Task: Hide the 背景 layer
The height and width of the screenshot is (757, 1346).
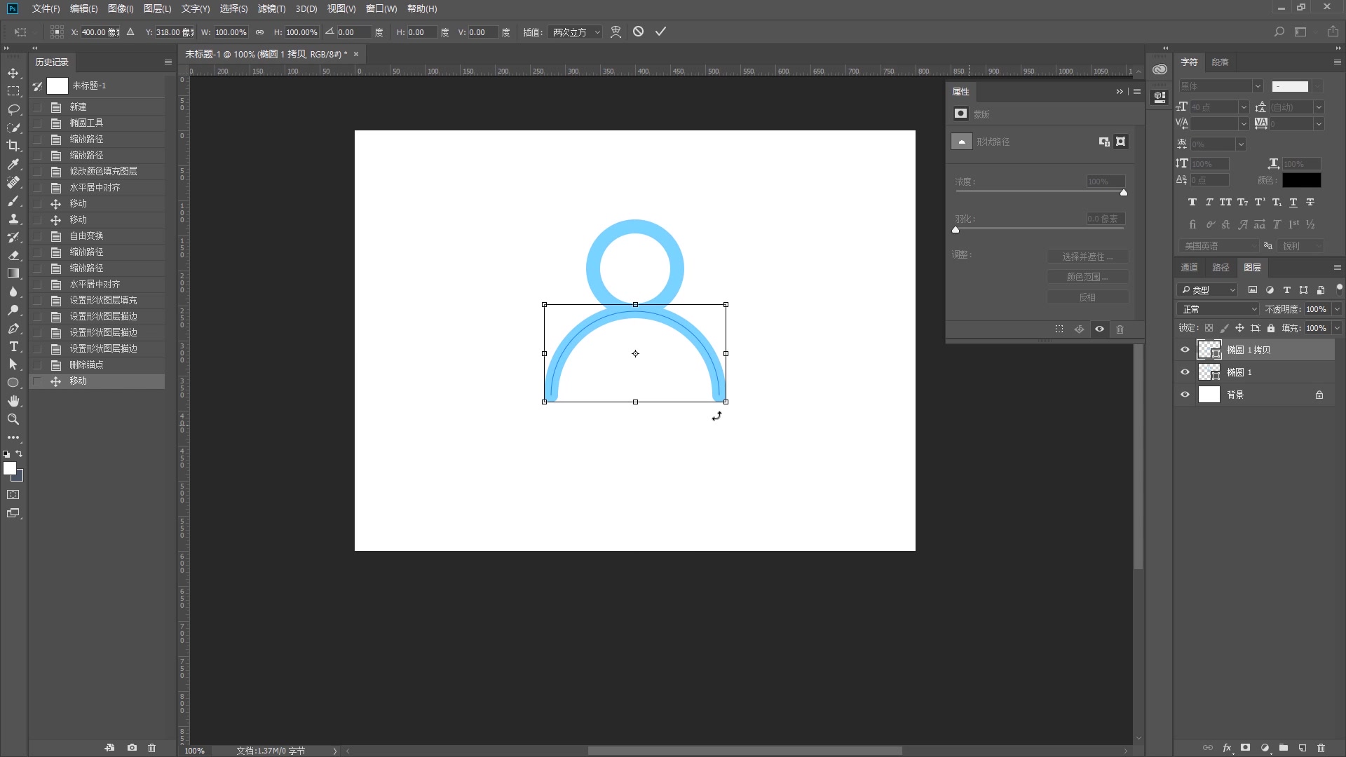Action: click(1185, 395)
